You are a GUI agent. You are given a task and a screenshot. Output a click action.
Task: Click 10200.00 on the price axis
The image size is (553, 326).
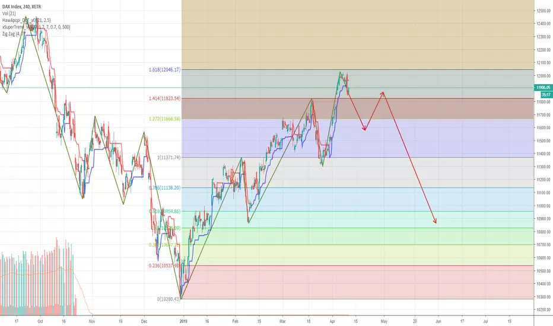point(544,310)
